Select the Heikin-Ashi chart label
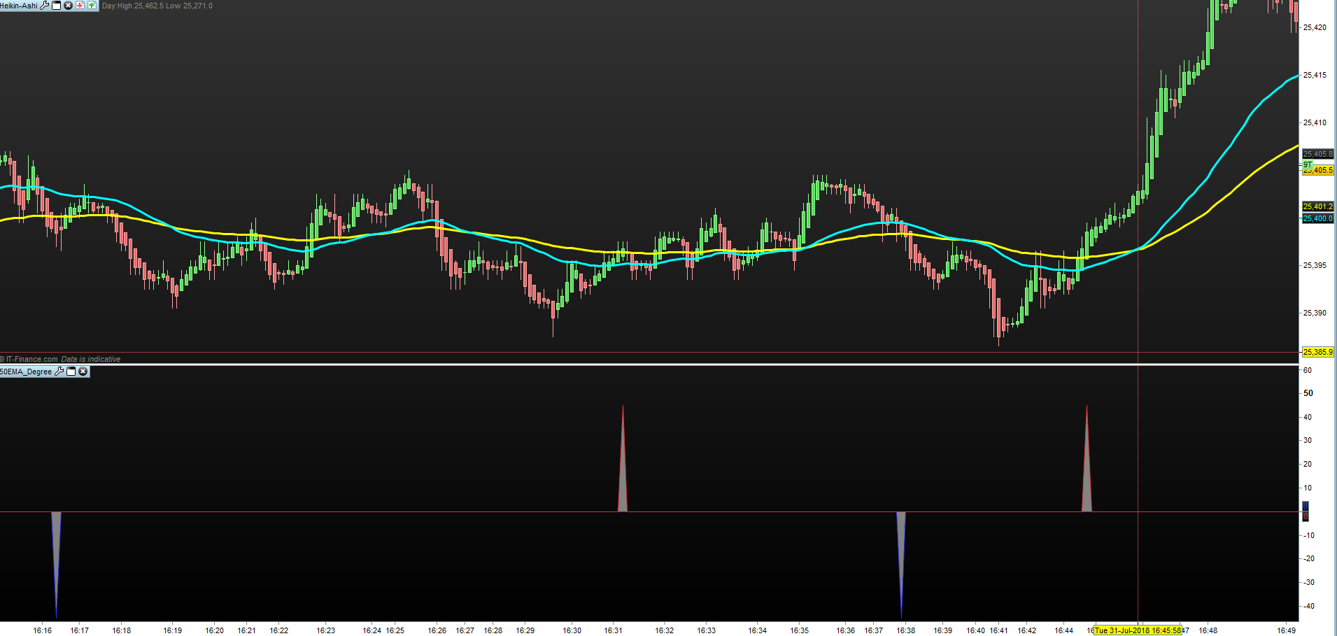The height and width of the screenshot is (636, 1337). click(19, 6)
